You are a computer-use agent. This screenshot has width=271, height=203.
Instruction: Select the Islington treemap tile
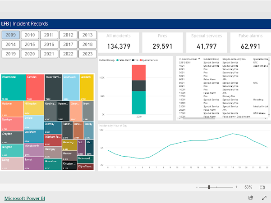tap(12, 151)
